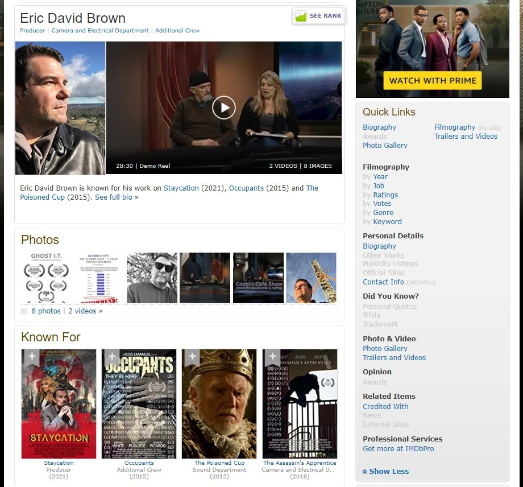Add Occupants to watchlist via plus icon

112,356
